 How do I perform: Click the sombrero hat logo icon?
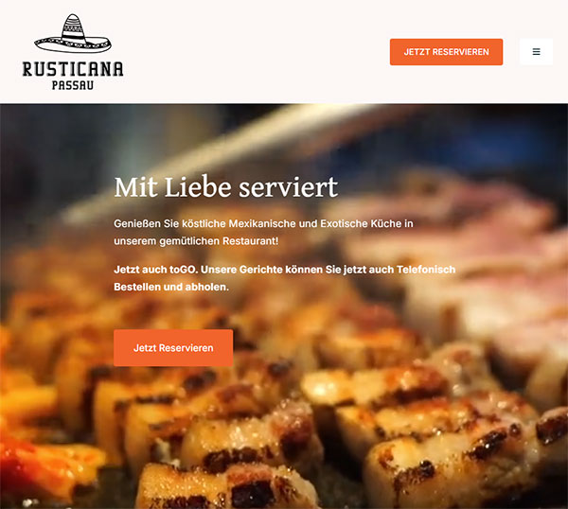[73, 34]
